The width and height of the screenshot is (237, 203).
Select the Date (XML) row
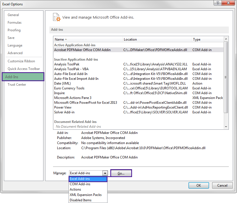[139, 83]
